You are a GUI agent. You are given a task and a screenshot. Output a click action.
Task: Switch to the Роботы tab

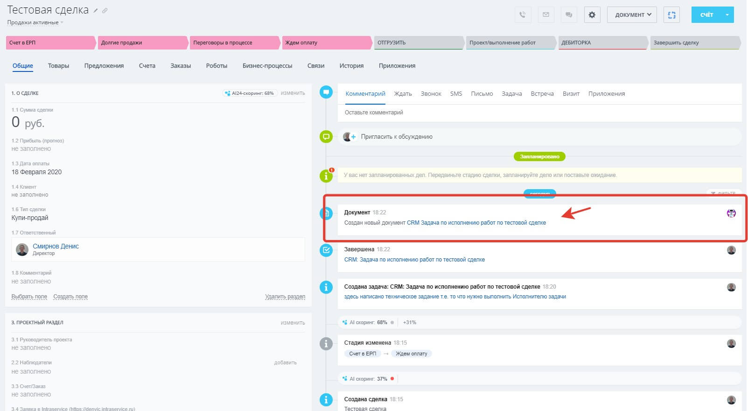[x=217, y=65]
